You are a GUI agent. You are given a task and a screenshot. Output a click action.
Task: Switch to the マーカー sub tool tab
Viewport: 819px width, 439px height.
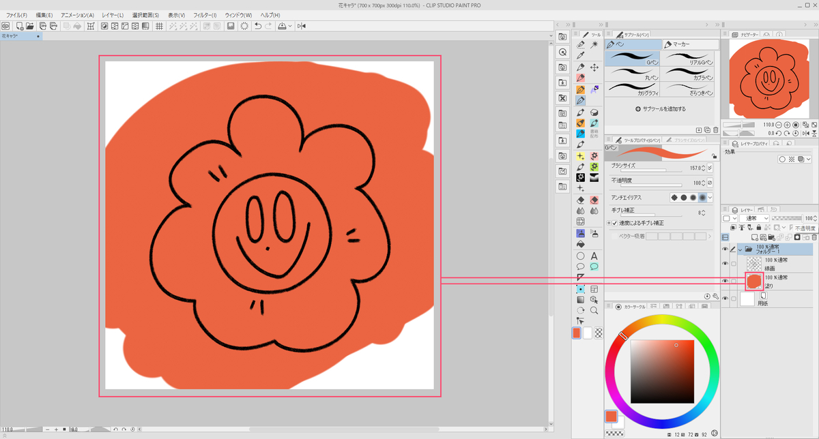pos(691,44)
